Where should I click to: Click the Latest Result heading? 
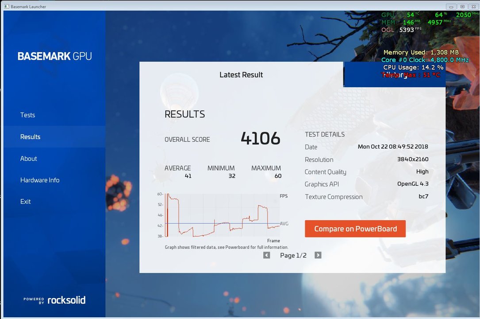pyautogui.click(x=241, y=75)
